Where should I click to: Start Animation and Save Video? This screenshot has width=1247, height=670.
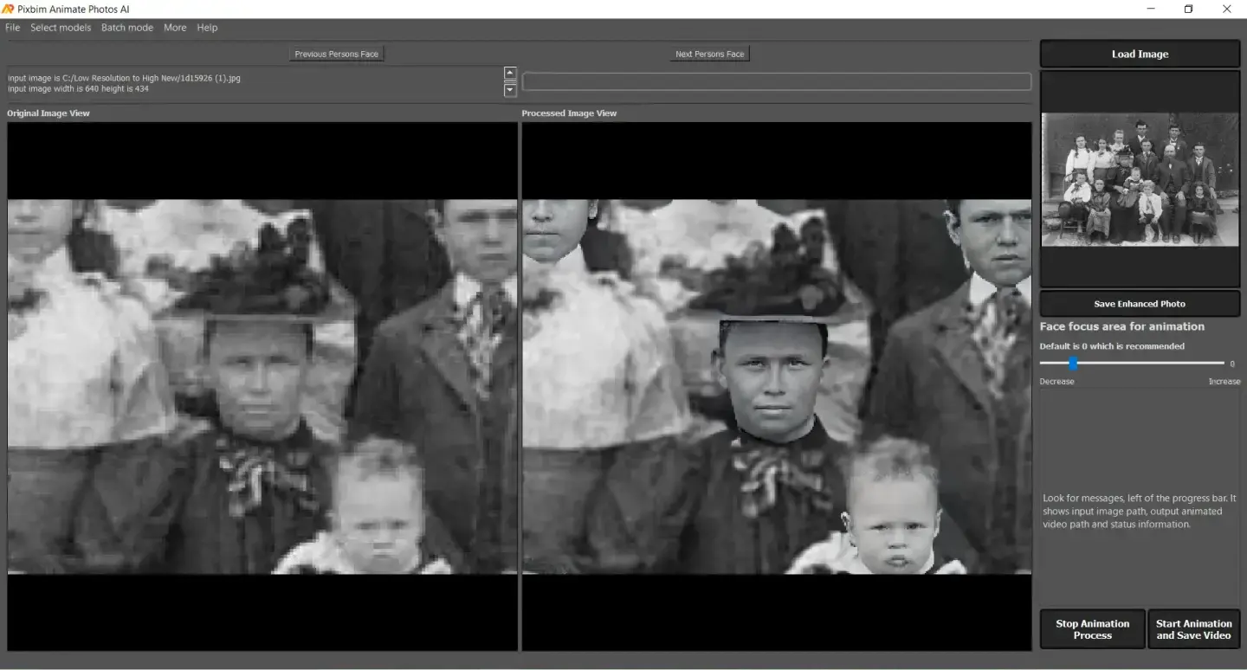coord(1193,629)
